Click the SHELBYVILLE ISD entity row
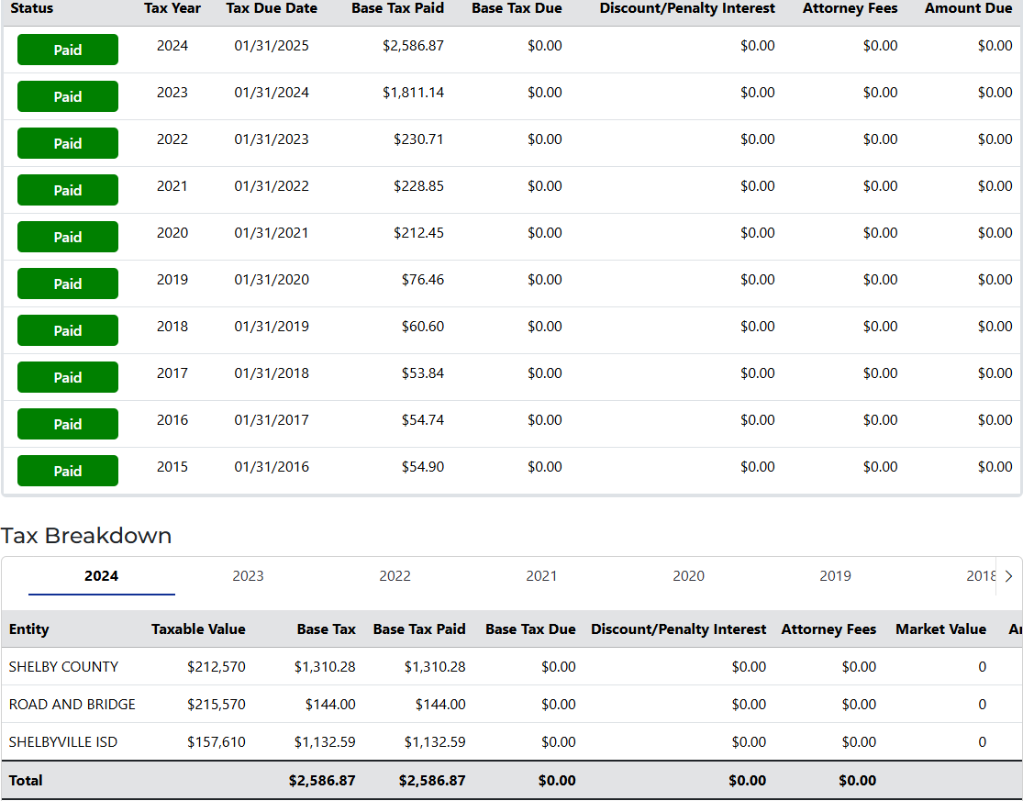Image resolution: width=1034 pixels, height=801 pixels. 63,742
